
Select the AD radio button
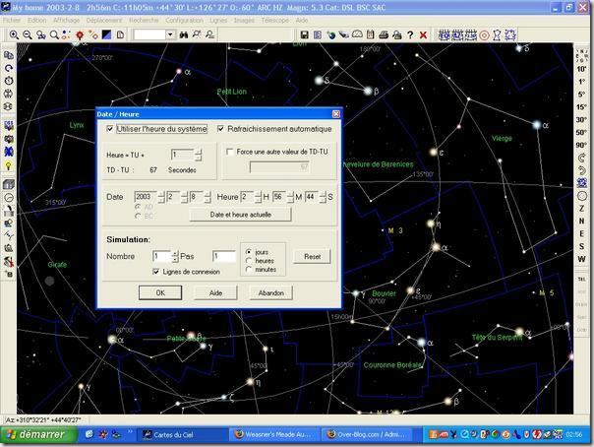138,207
